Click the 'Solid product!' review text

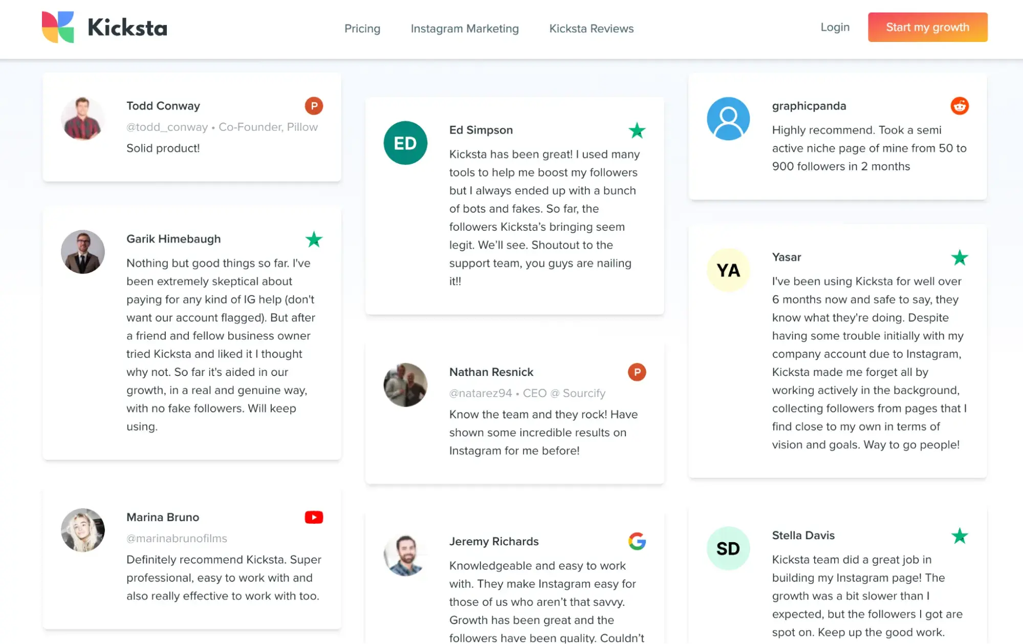tap(163, 148)
